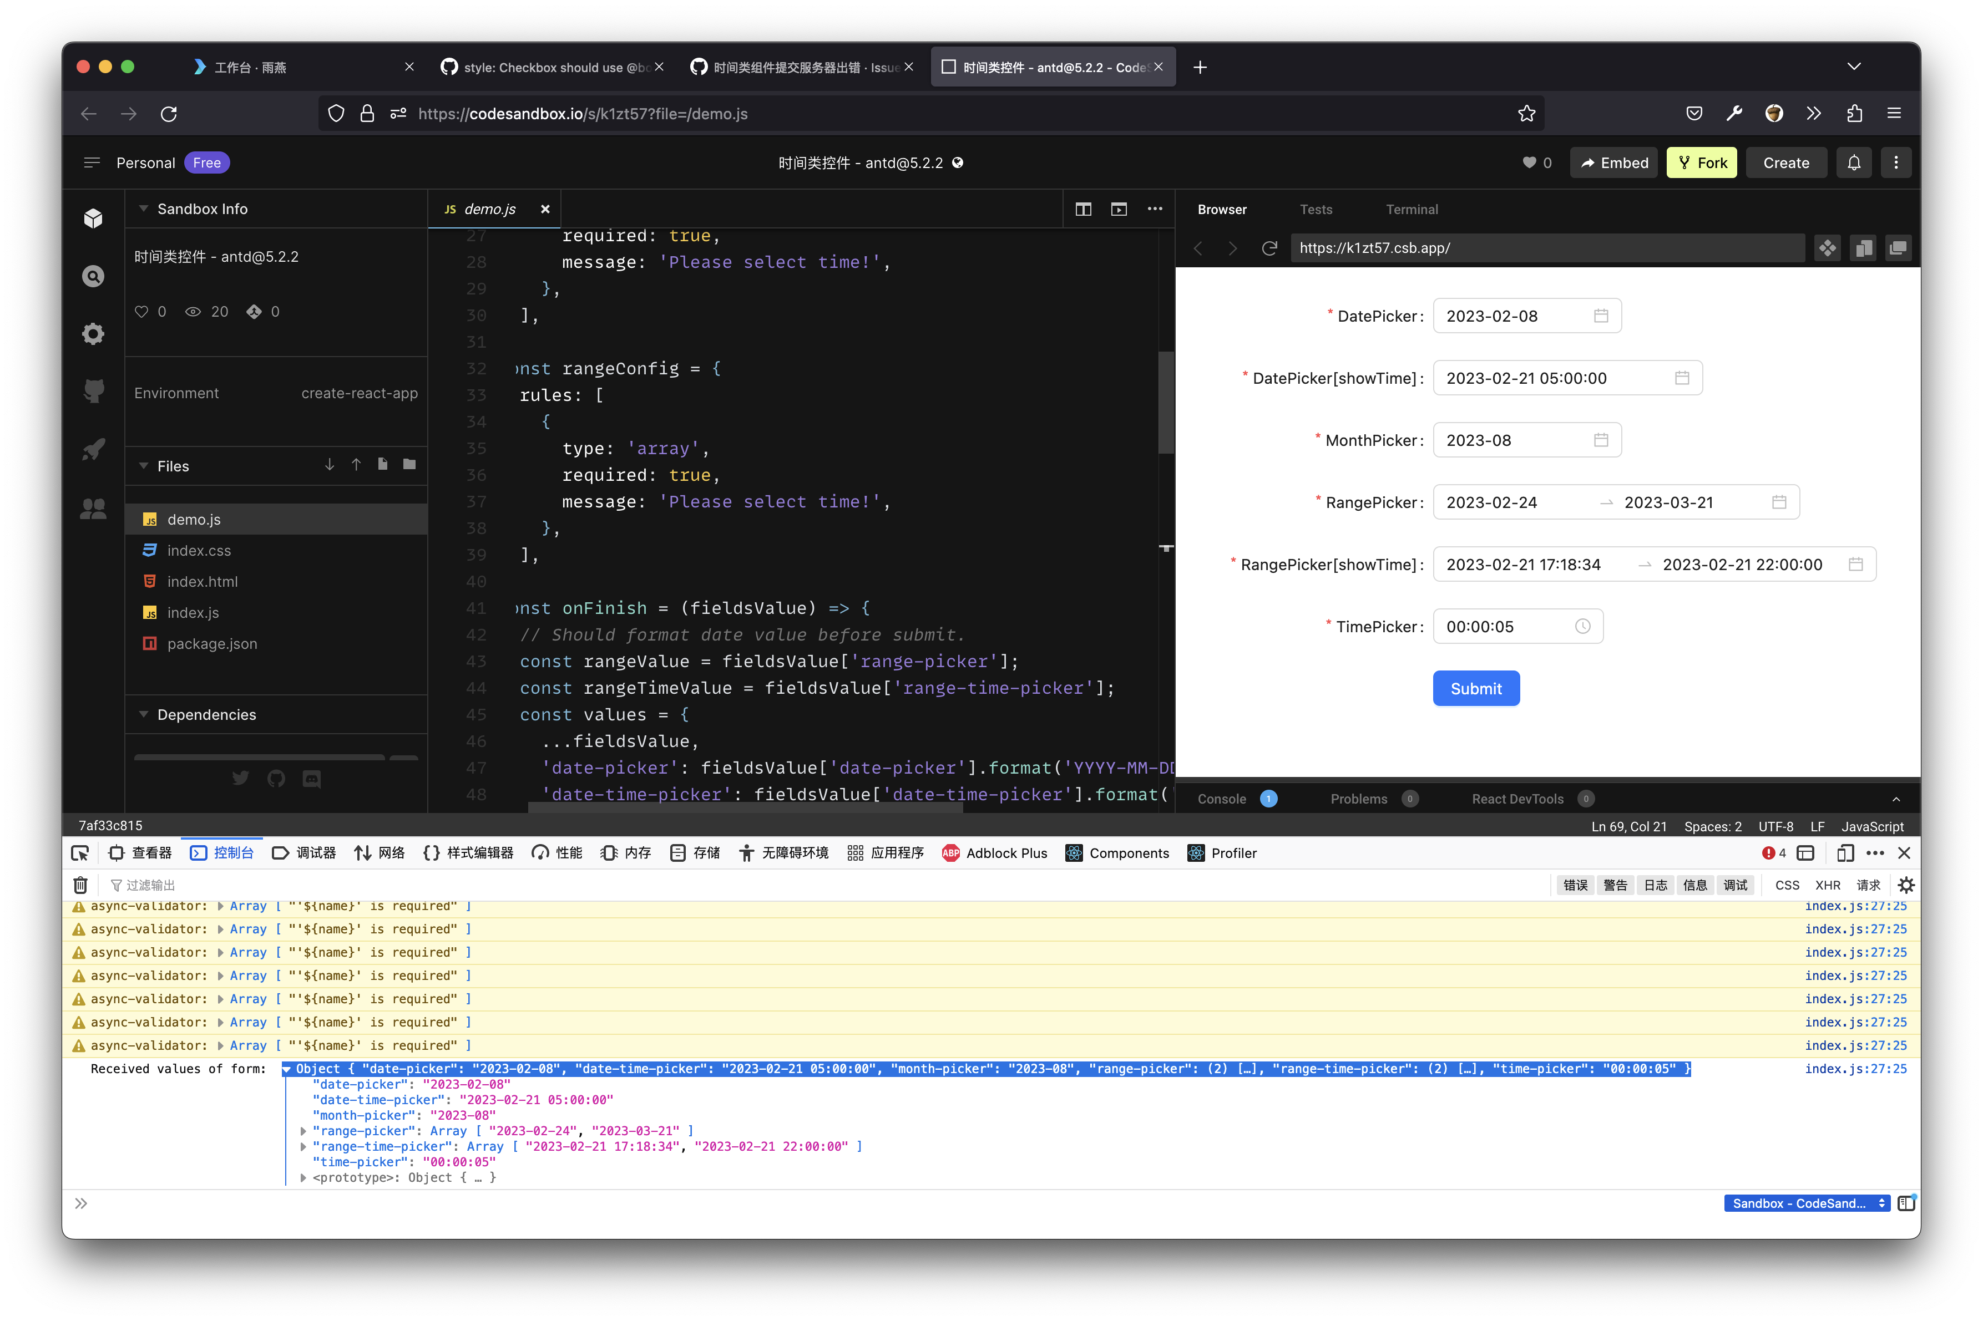Image resolution: width=1983 pixels, height=1321 pixels.
Task: Expand the range-time-picker Array in console
Action: pos(303,1146)
